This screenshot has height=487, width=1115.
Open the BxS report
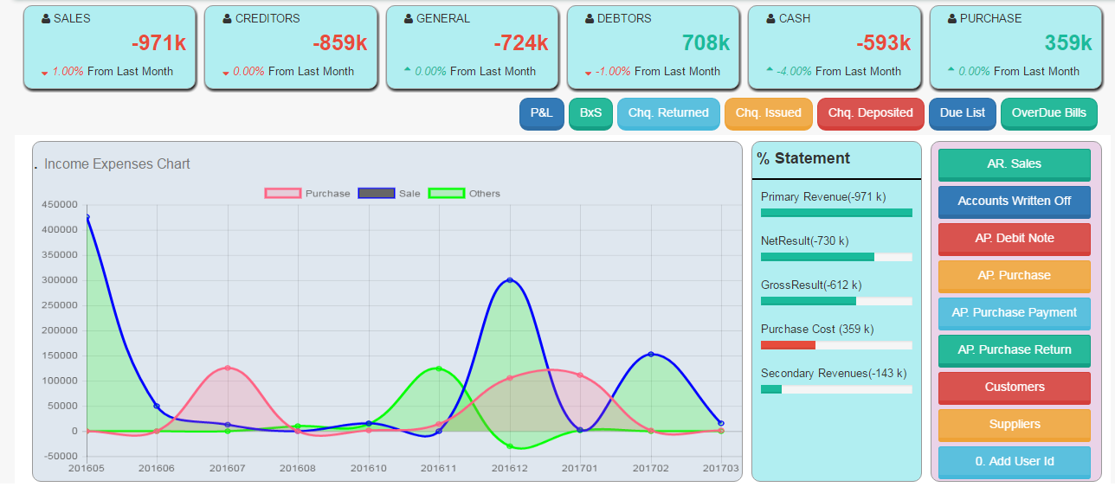(x=590, y=113)
